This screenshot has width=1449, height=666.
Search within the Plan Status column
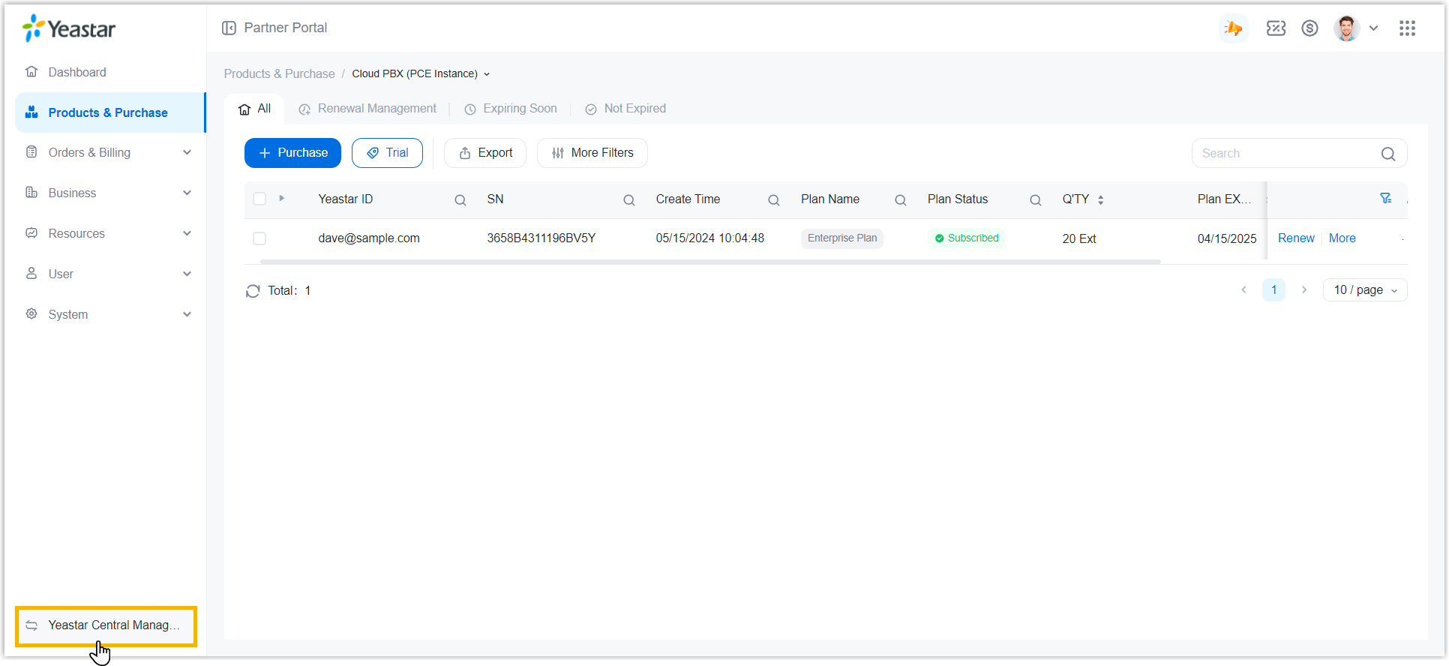pos(1035,200)
